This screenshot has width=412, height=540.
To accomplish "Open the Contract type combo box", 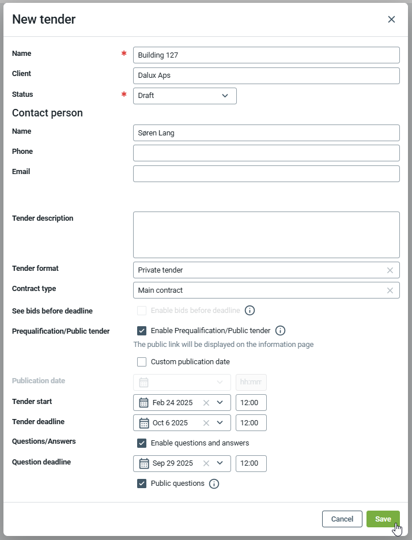I will [x=266, y=290].
